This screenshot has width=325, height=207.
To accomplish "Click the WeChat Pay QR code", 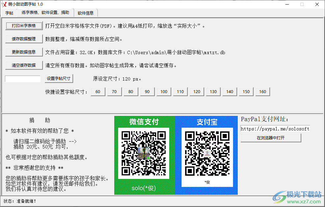I will [144, 153].
